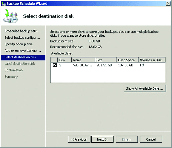Screen dimensions: 172x148
Task: Sort by the Used Space column header
Action: click(127, 60)
